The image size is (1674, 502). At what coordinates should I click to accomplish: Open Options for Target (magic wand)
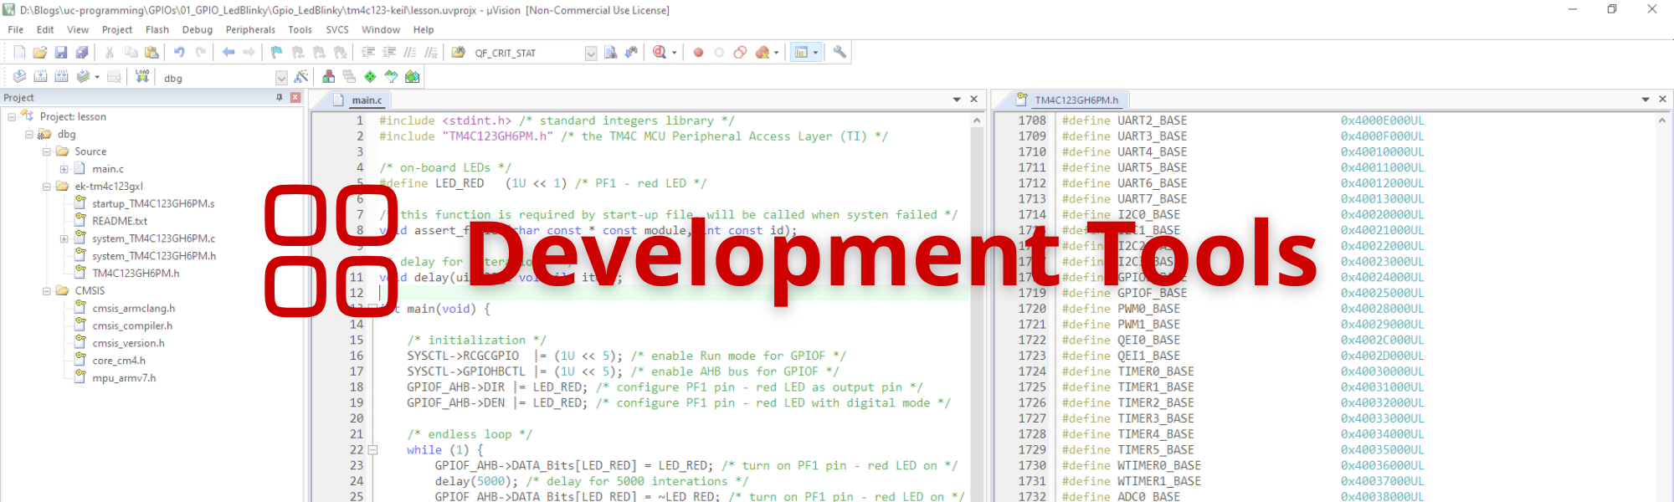click(x=301, y=77)
